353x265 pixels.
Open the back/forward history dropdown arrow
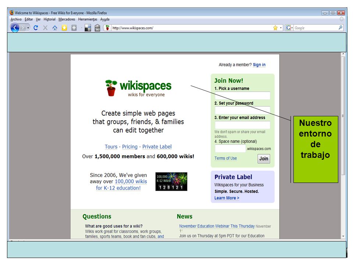tap(28, 28)
